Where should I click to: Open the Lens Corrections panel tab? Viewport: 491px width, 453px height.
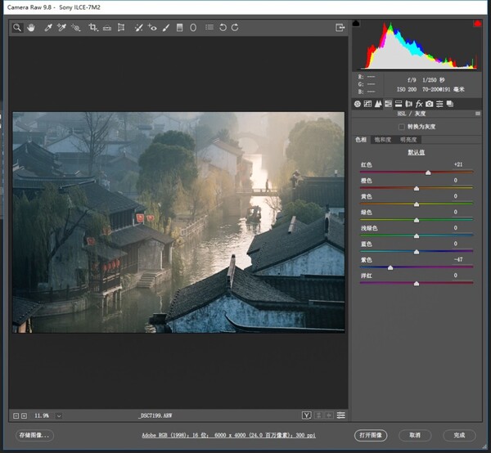[x=408, y=104]
